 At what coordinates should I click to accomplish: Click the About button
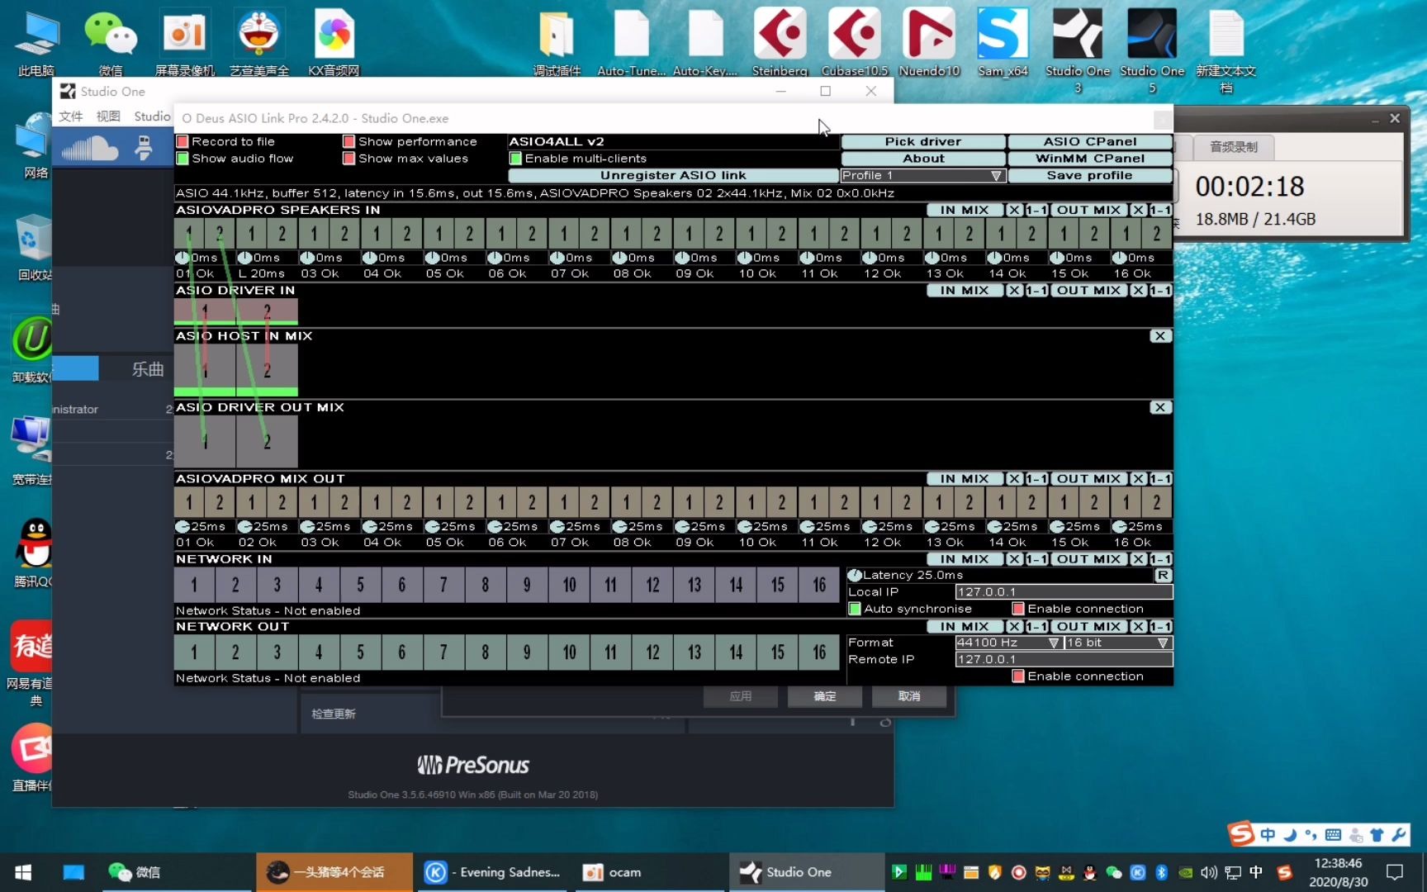pos(923,159)
